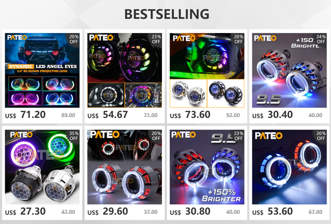Click the US$ 71.20 price
Image resolution: width=331 pixels, height=224 pixels.
25,115
